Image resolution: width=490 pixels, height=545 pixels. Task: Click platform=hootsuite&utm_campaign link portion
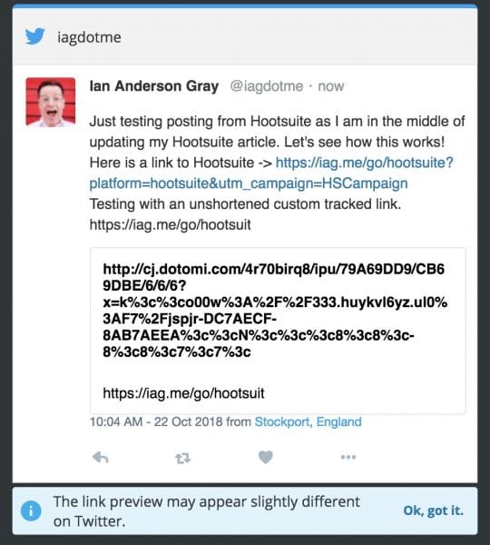[249, 183]
